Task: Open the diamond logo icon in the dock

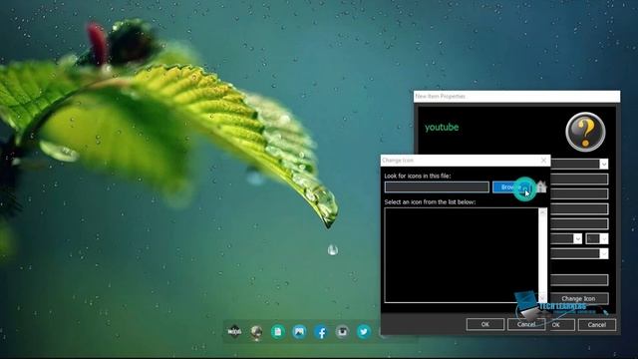Action: point(235,332)
